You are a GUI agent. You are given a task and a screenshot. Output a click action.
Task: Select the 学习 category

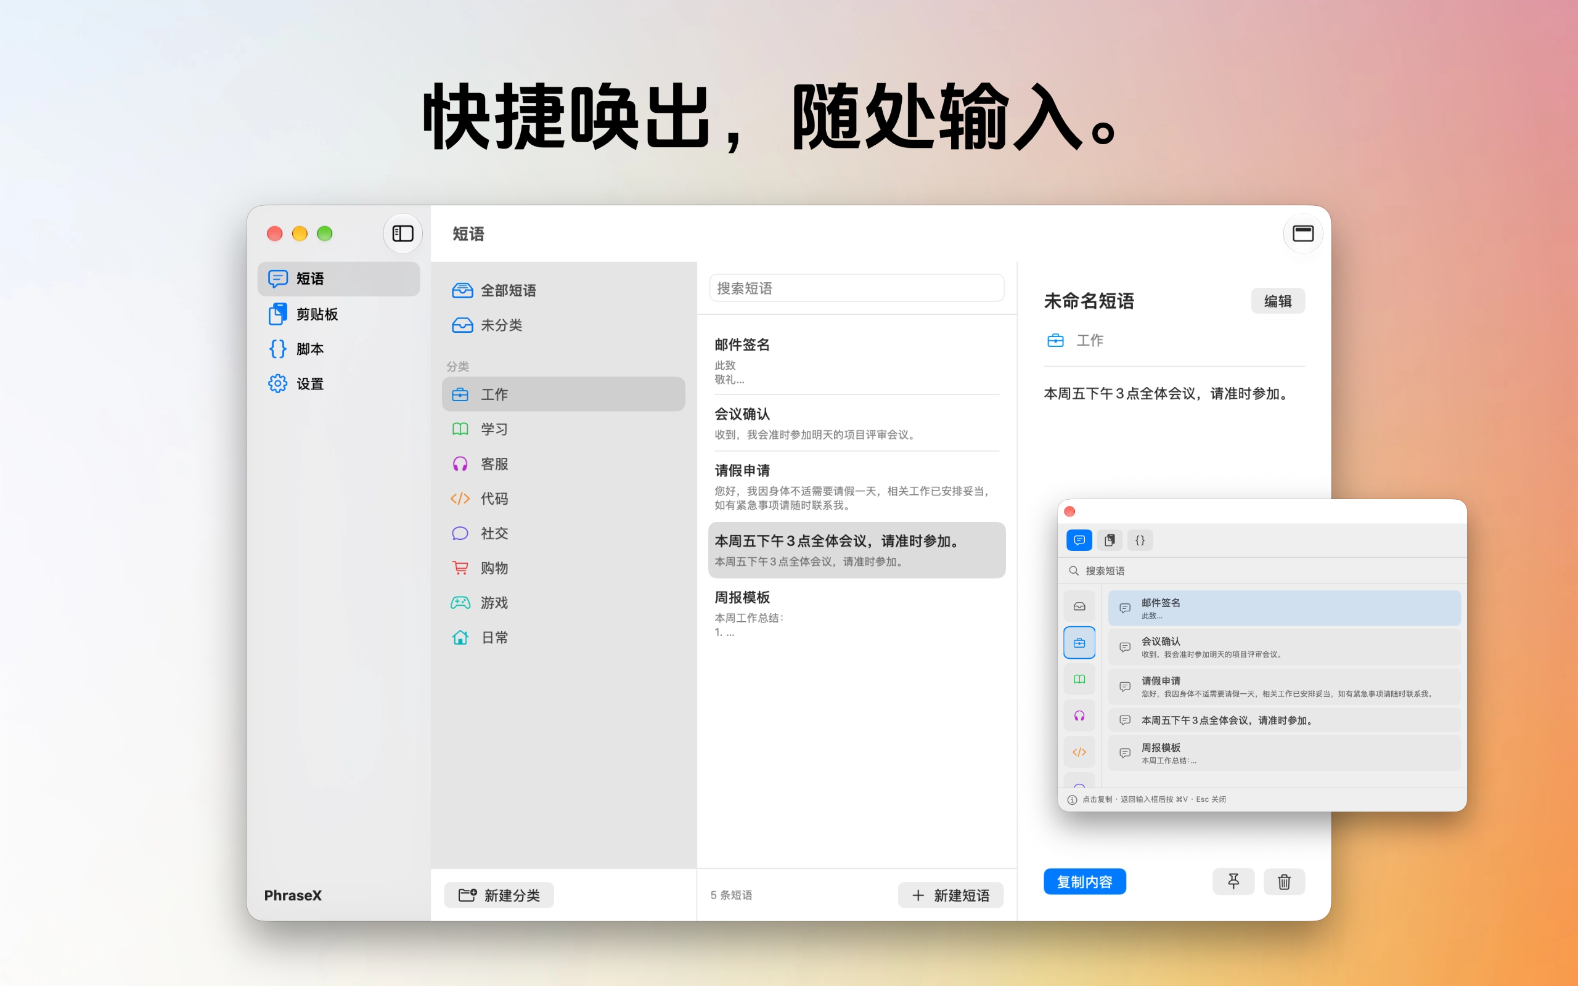(x=563, y=429)
